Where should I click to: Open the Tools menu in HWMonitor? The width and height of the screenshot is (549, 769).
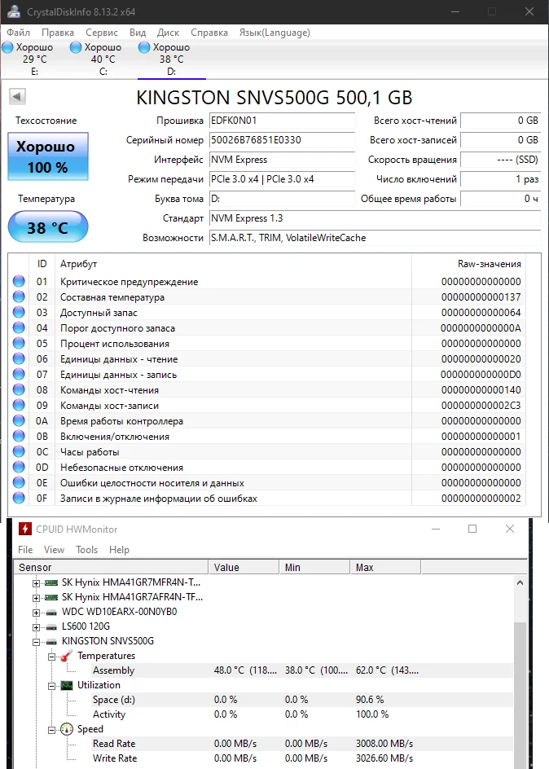pyautogui.click(x=87, y=550)
